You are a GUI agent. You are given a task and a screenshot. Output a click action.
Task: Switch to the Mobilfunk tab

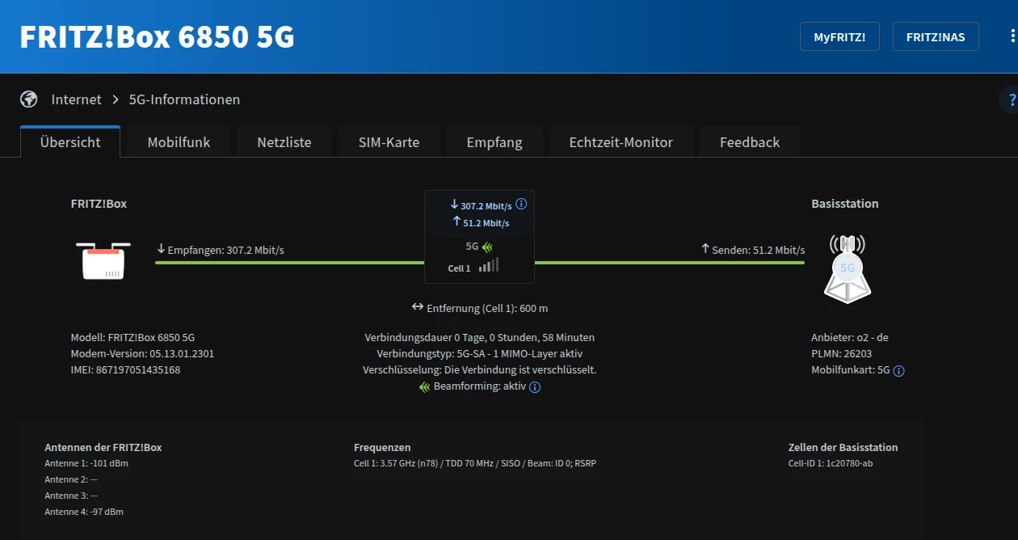[x=179, y=142]
